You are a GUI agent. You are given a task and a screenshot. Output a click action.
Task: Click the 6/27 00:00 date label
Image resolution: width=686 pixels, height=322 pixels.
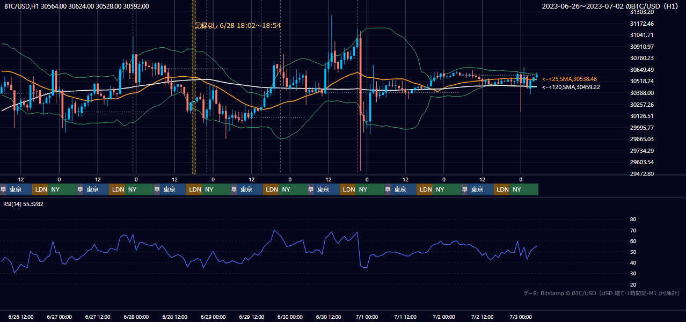[60, 317]
